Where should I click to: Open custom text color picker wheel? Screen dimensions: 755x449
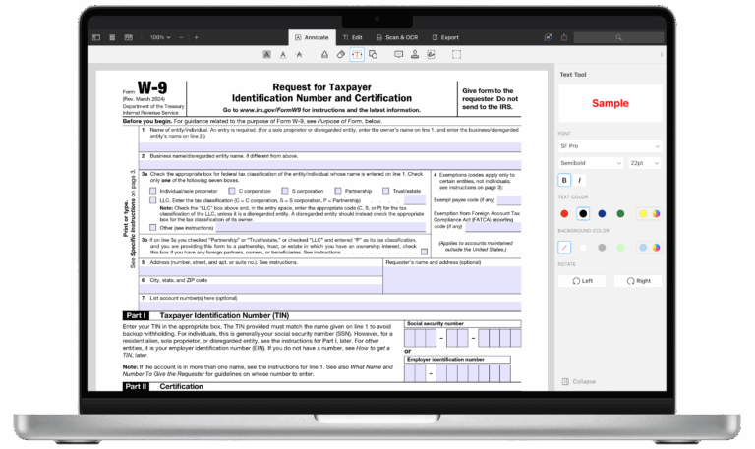point(656,213)
